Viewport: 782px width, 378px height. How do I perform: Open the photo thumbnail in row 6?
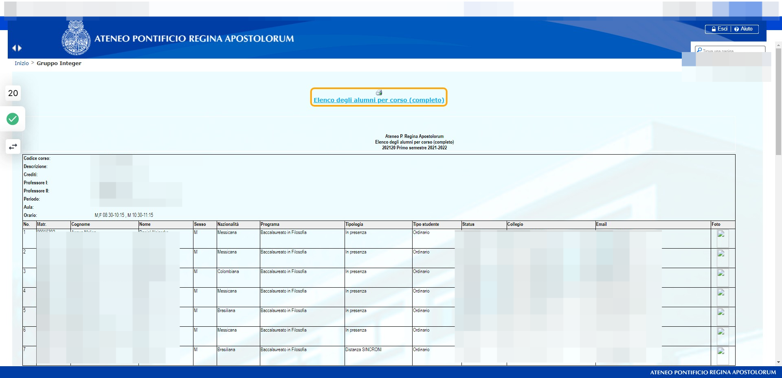coord(723,336)
